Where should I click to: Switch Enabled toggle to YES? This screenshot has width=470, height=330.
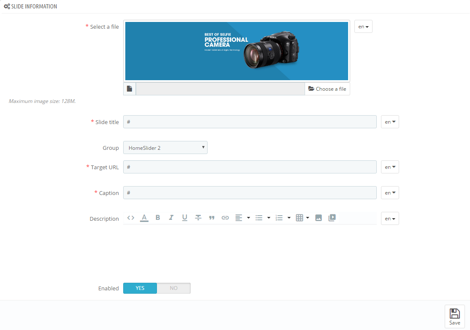pyautogui.click(x=140, y=288)
